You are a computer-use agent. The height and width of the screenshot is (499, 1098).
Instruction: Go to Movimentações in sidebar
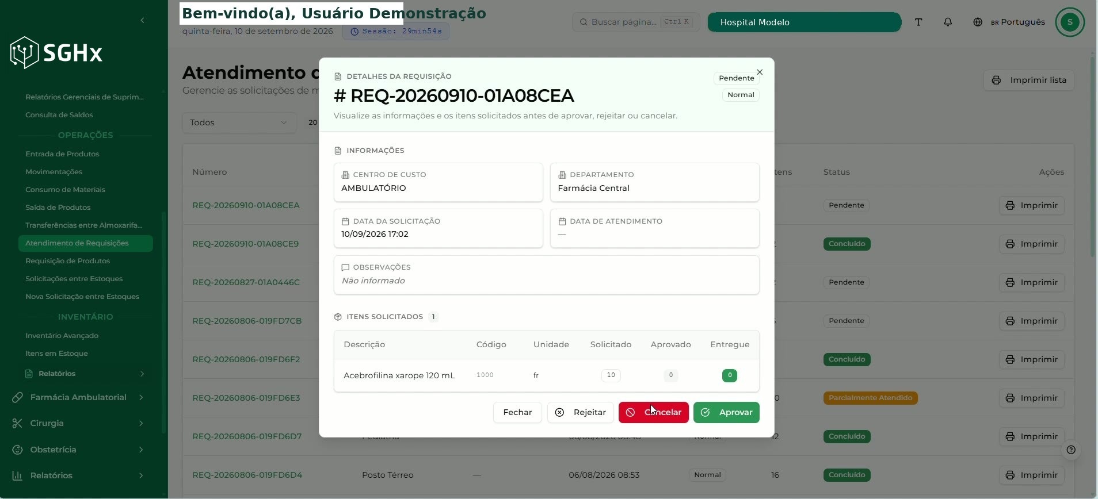[54, 172]
